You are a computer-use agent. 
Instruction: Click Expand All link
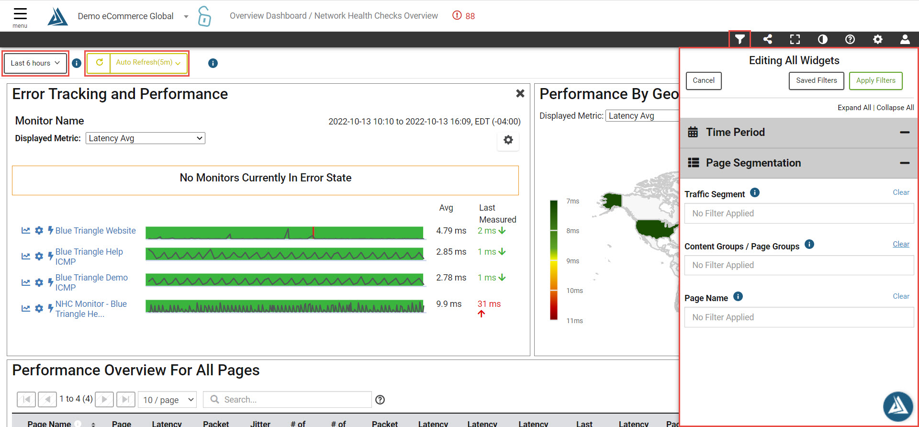(854, 108)
